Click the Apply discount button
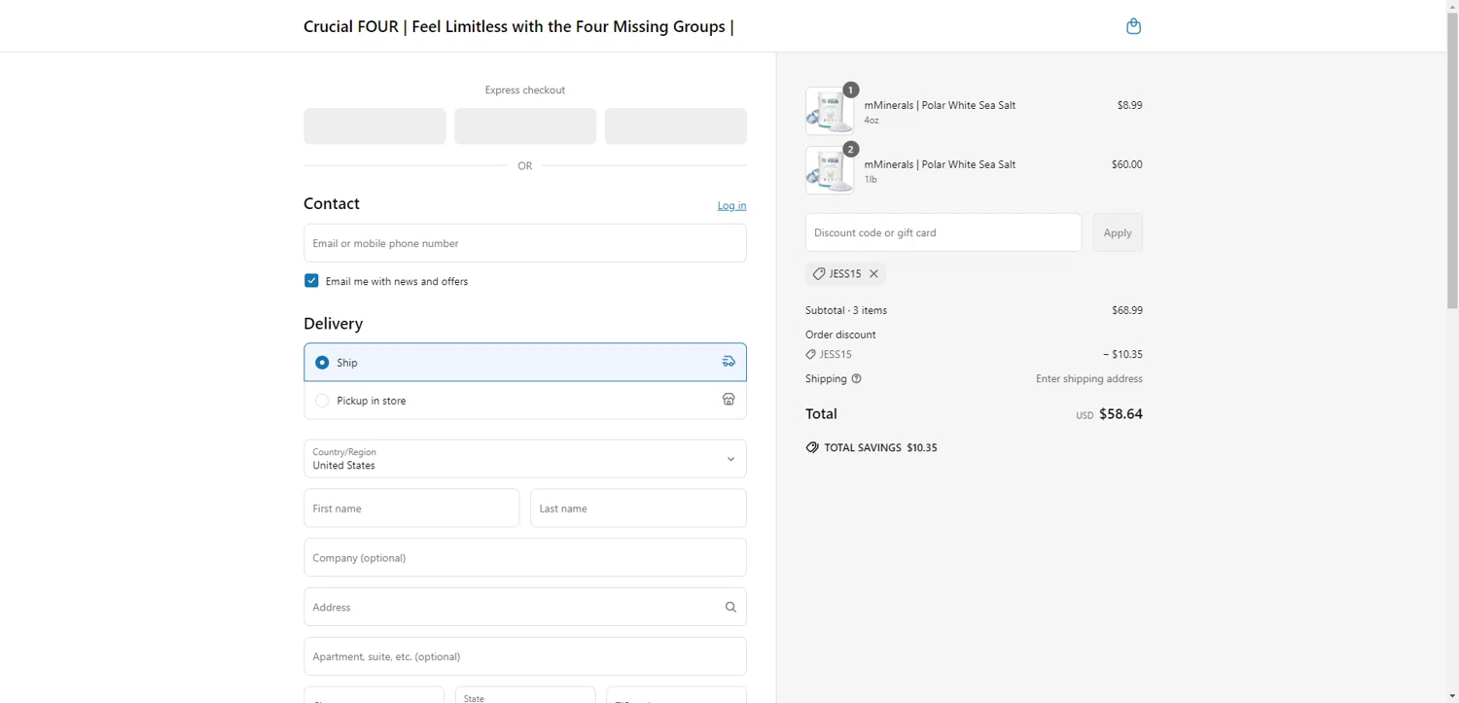This screenshot has width=1459, height=703. pos(1118,232)
